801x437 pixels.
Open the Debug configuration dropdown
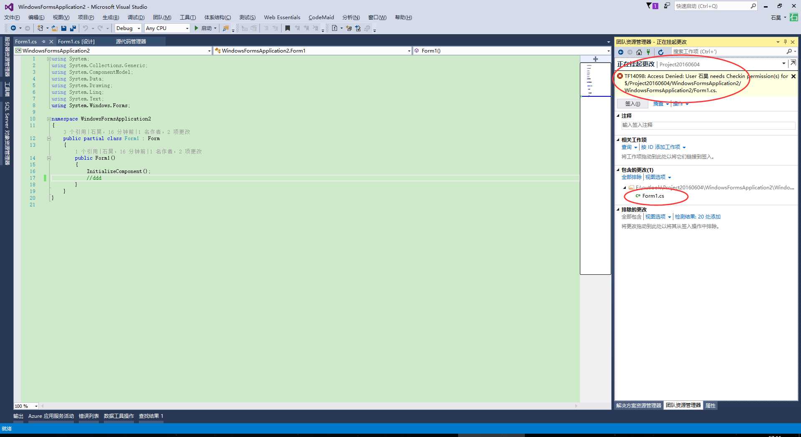[128, 28]
